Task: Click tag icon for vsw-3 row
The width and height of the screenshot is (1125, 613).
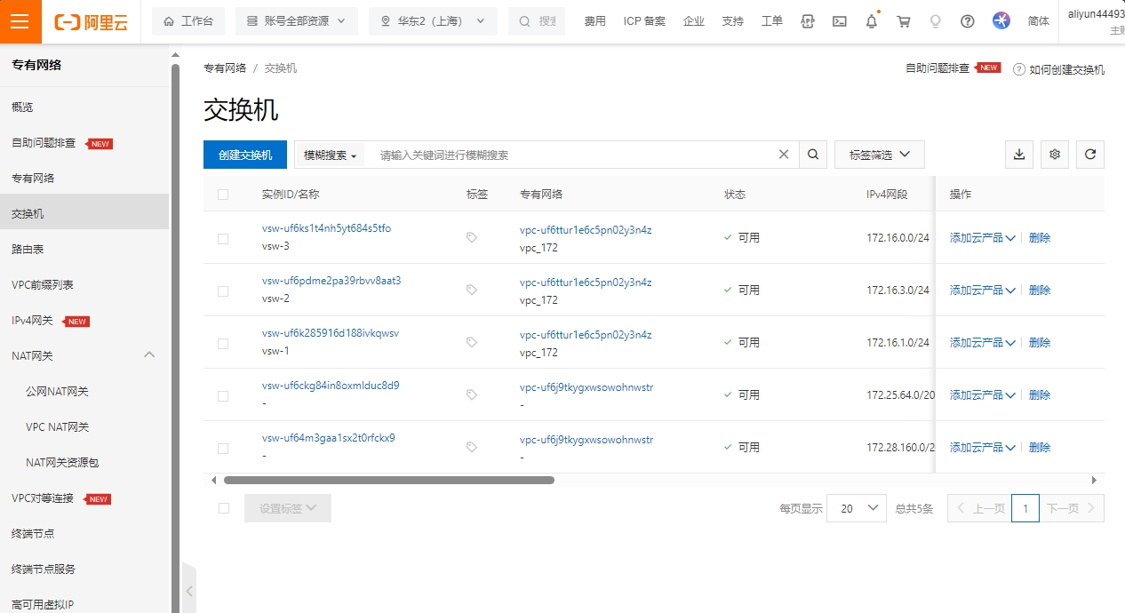Action: point(472,238)
